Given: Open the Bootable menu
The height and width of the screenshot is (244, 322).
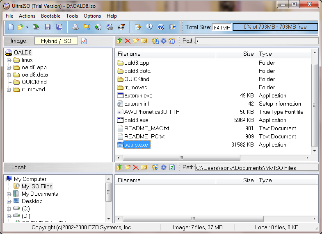Looking at the screenshot, I should click(51, 16).
